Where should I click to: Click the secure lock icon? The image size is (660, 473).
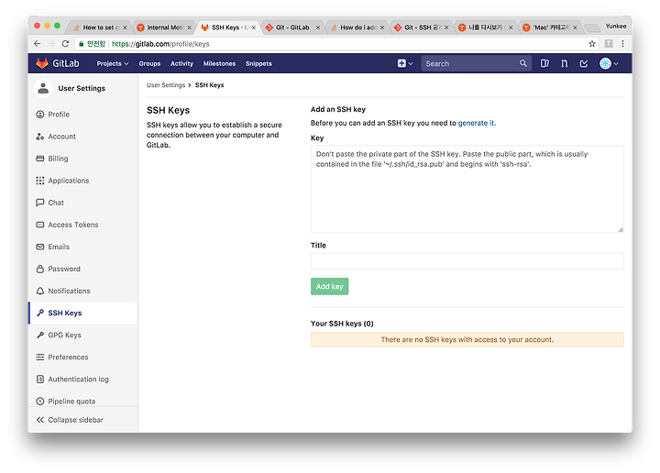click(82, 44)
